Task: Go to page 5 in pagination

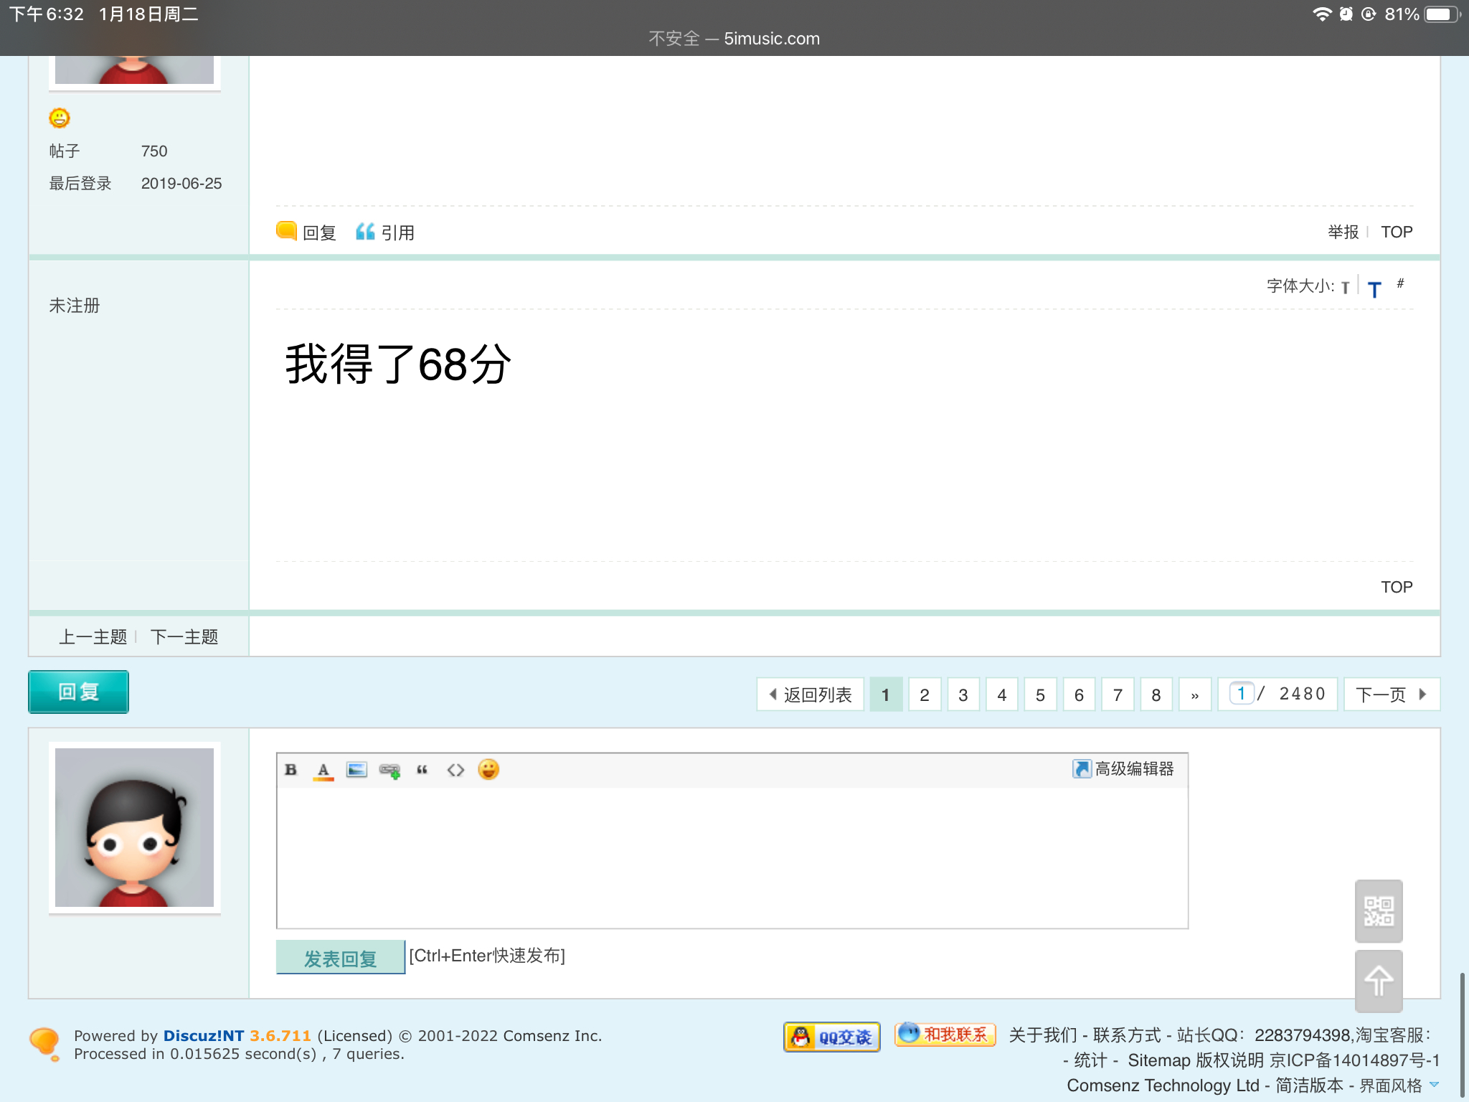Action: coord(1040,695)
